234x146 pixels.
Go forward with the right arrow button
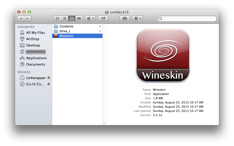[28, 19]
